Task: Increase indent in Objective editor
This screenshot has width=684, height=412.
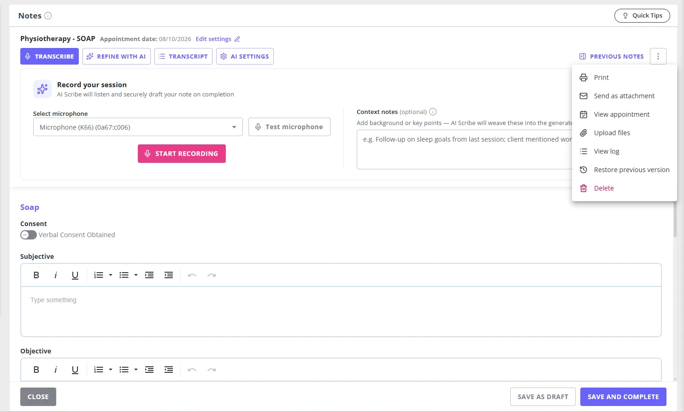Action: 149,370
